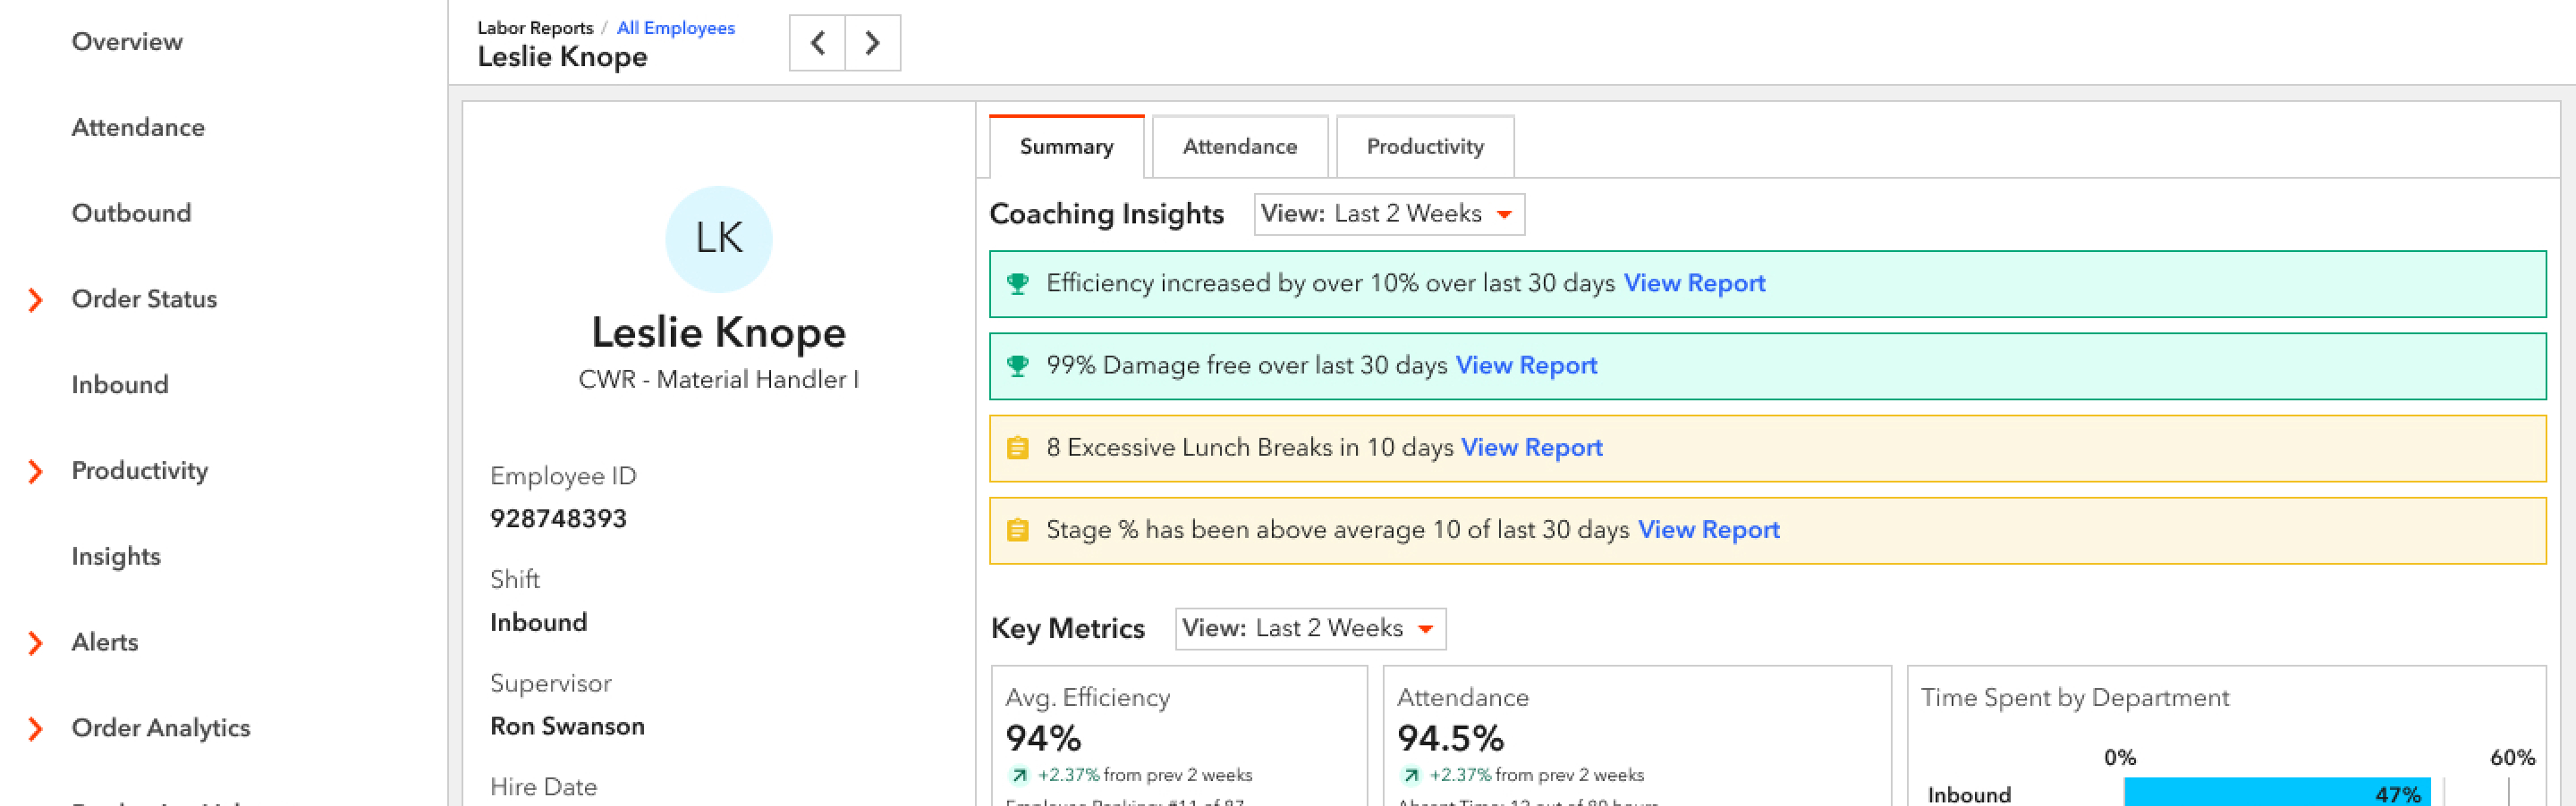Click the Inbound 47% bar in chart
Viewport: 2576px width, 806px height.
coord(2275,793)
